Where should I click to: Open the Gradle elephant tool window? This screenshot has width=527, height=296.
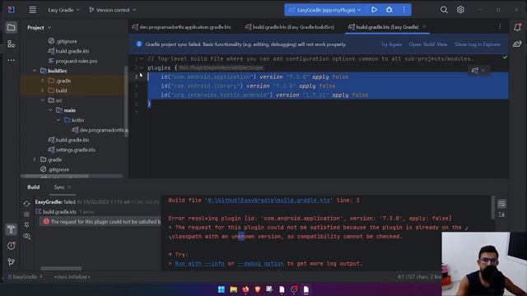coord(517,44)
